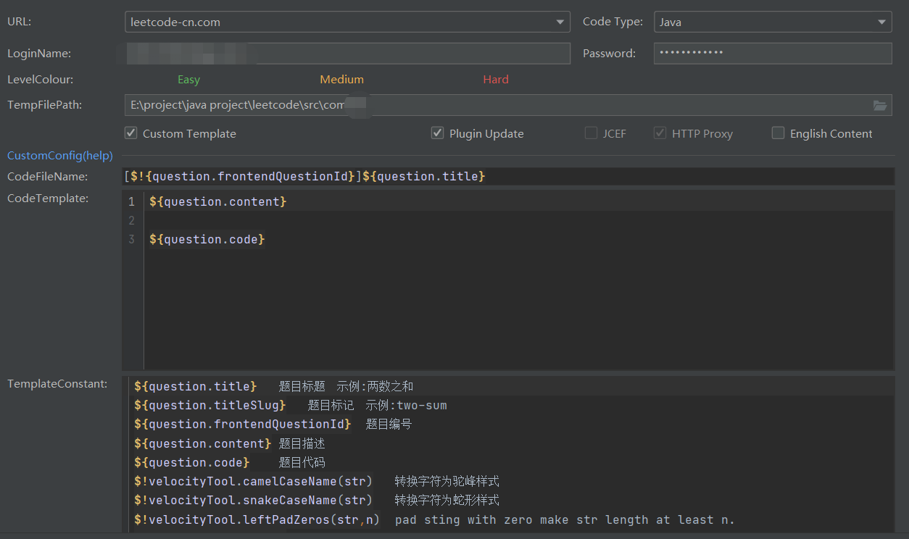Click the green Easy colour label
The height and width of the screenshot is (539, 909).
(x=188, y=79)
